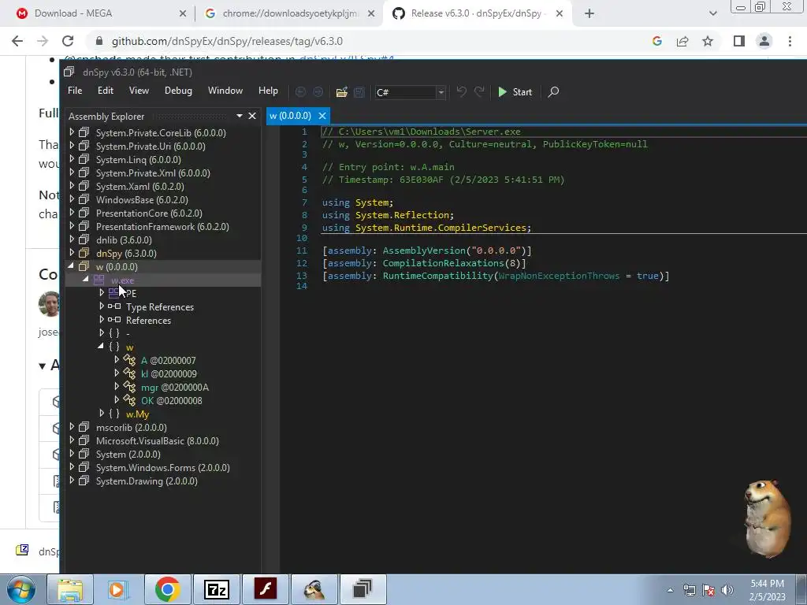Expand dnlib (3.6.0.0) assembly node
The width and height of the screenshot is (807, 605).
72,239
